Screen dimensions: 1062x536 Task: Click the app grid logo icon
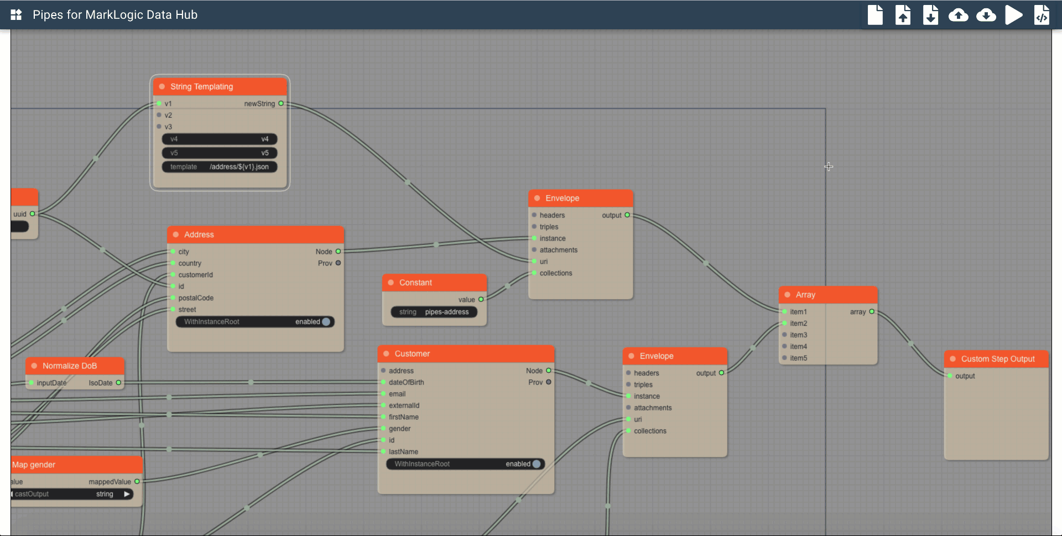tap(17, 15)
